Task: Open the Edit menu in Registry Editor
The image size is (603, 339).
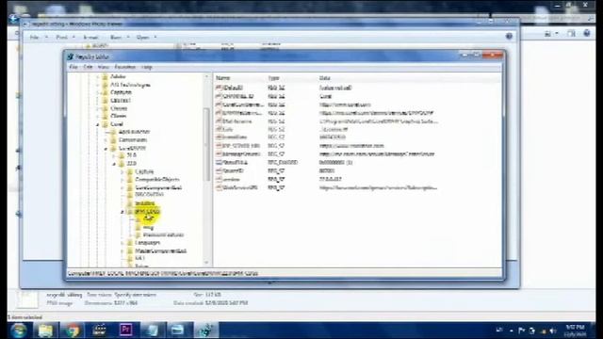Action: click(88, 67)
